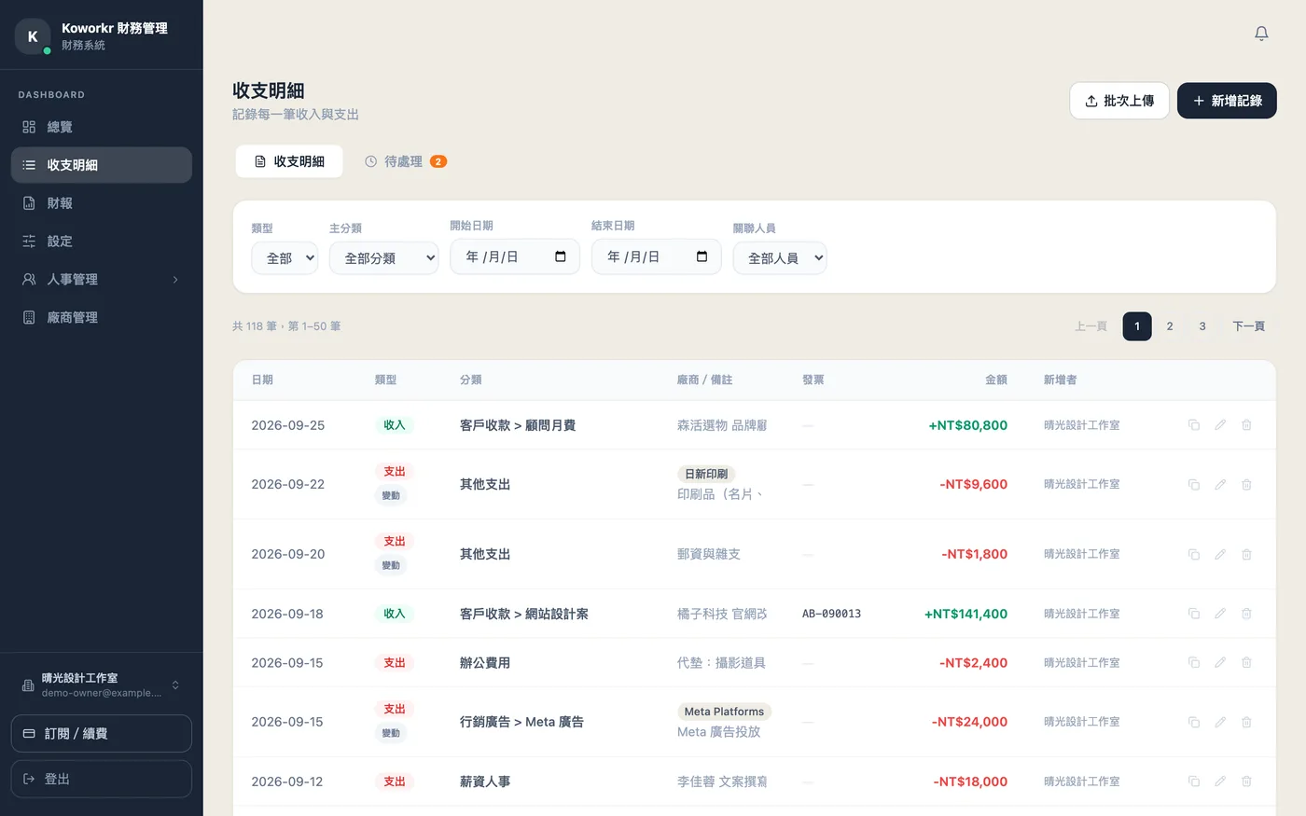This screenshot has height=816, width=1306.
Task: Open 廠商管理 in the sidebar
Action: (x=102, y=318)
